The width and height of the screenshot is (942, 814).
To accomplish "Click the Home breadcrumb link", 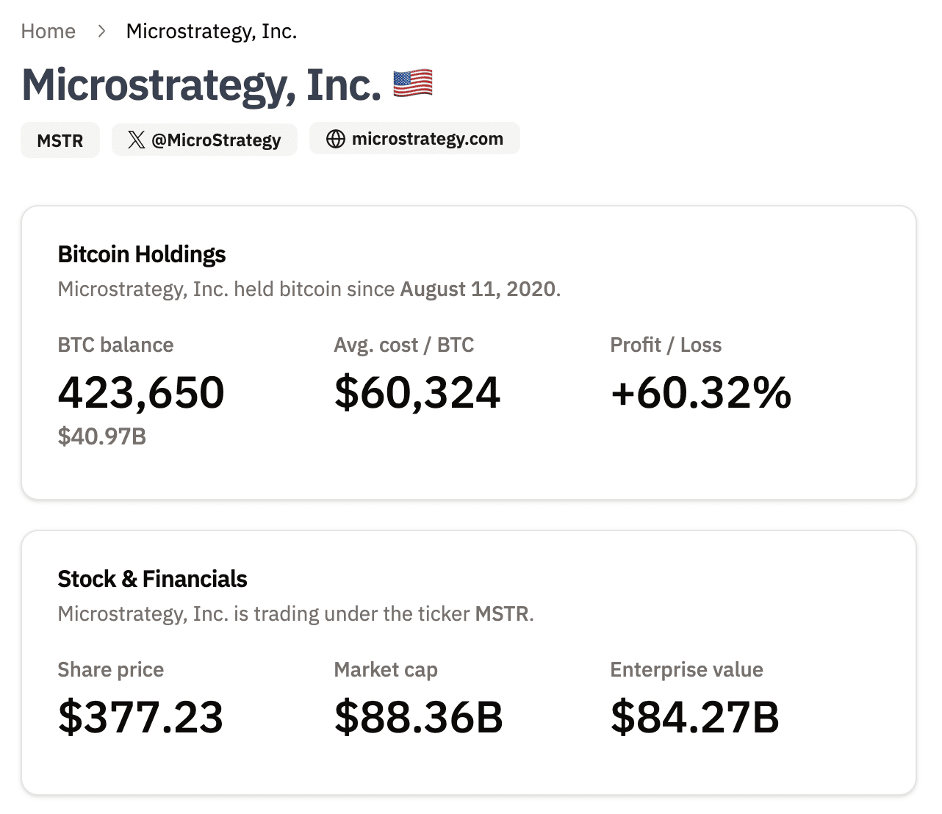I will [48, 32].
